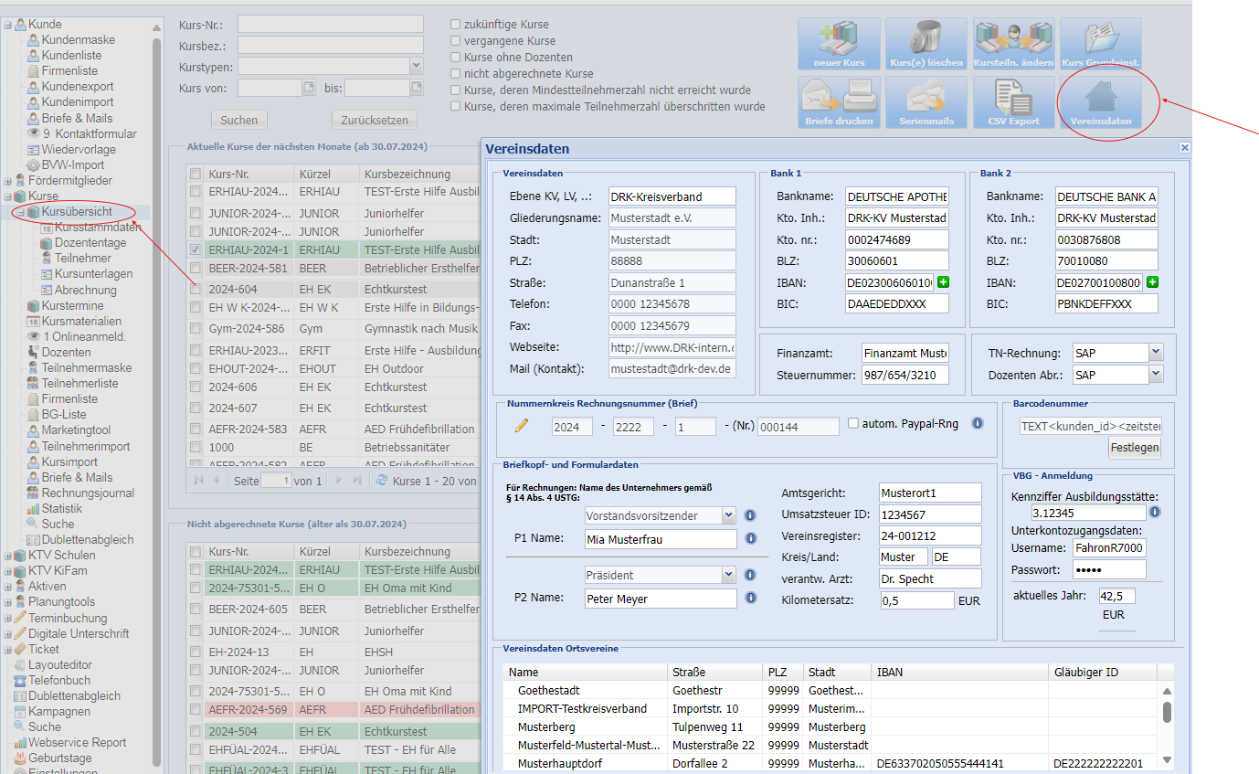The height and width of the screenshot is (774, 1259).
Task: Click the 'Briefe drucken' printer icon
Action: 839,102
